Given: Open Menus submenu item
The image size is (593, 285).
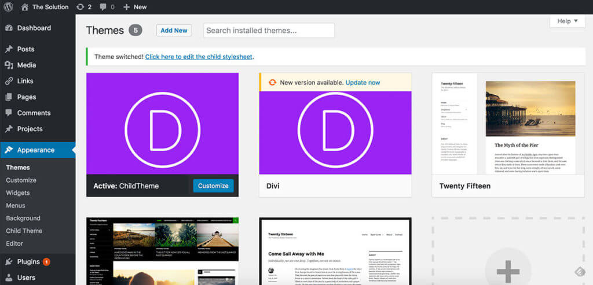Looking at the screenshot, I should point(16,206).
